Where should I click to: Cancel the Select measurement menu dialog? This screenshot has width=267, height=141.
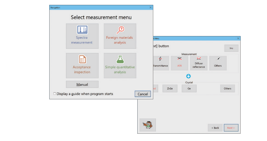tap(143, 94)
